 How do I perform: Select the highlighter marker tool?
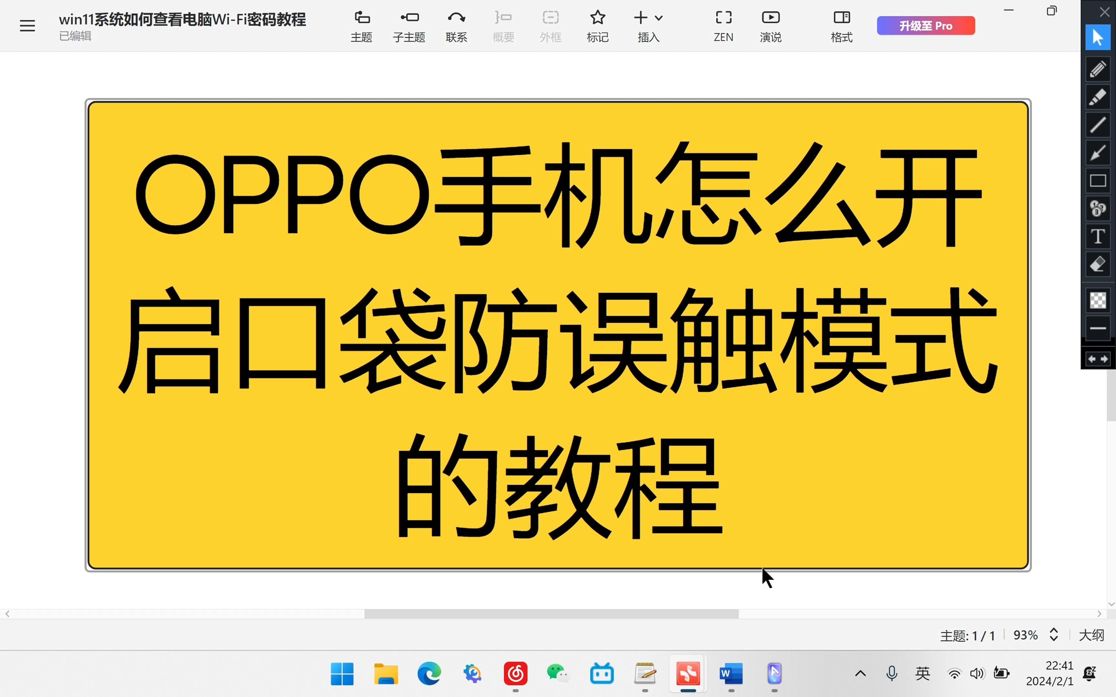point(1098,97)
